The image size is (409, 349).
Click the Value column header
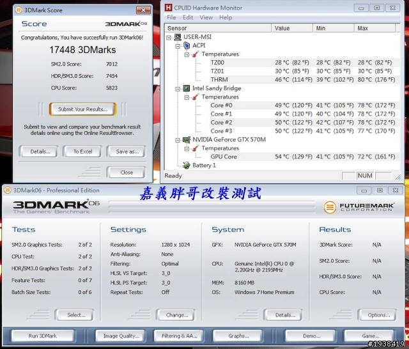[x=293, y=28]
